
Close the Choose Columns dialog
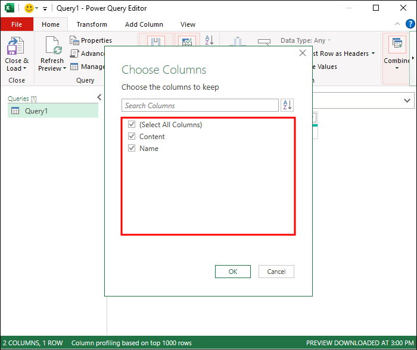[303, 53]
